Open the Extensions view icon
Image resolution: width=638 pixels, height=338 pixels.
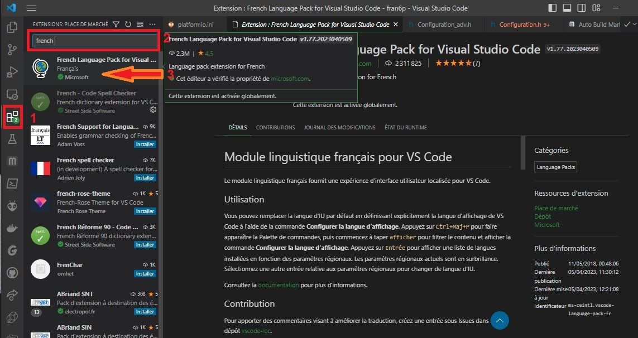point(12,117)
